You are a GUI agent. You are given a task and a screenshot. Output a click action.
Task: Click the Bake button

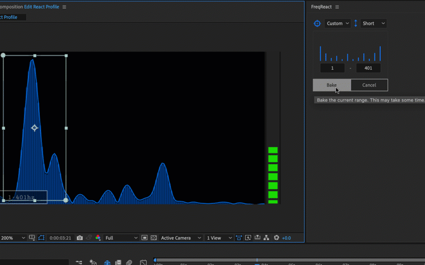tap(331, 85)
